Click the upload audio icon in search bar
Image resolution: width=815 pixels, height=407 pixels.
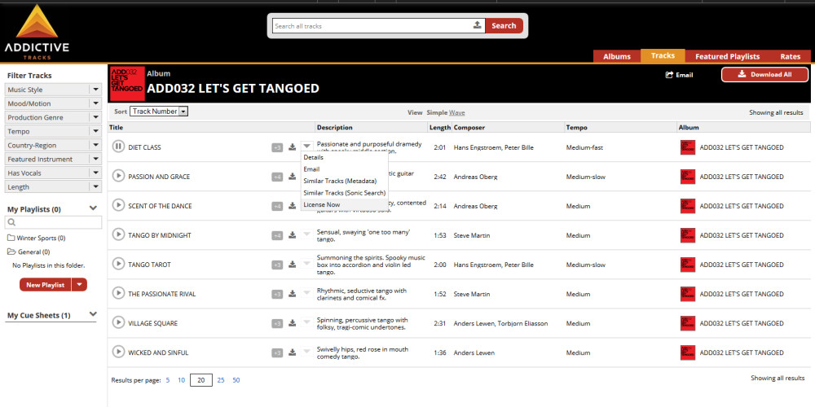coord(477,25)
